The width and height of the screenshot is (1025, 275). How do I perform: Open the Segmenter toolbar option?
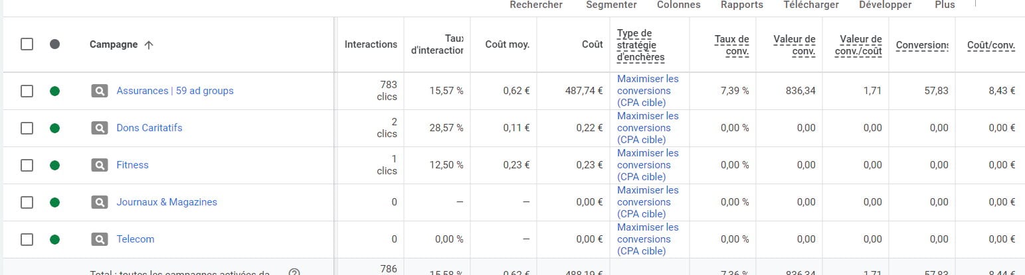pos(611,5)
